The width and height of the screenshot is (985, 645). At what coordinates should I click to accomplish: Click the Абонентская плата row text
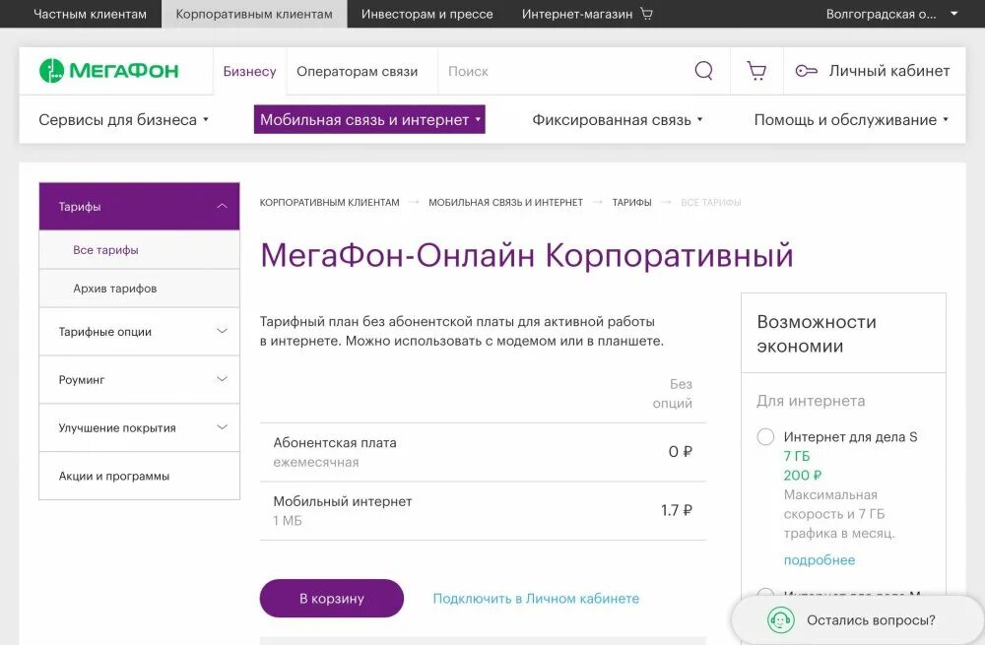(x=334, y=443)
